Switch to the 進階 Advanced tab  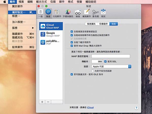click(113, 24)
